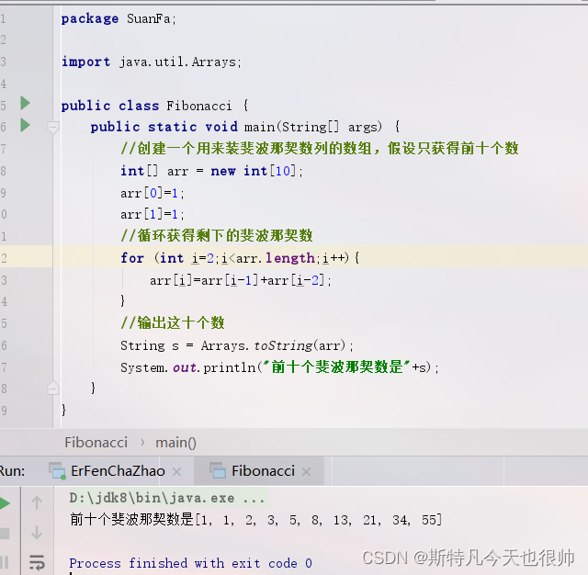
Task: Open the Fibonacci breadcrumb
Action: tap(96, 443)
